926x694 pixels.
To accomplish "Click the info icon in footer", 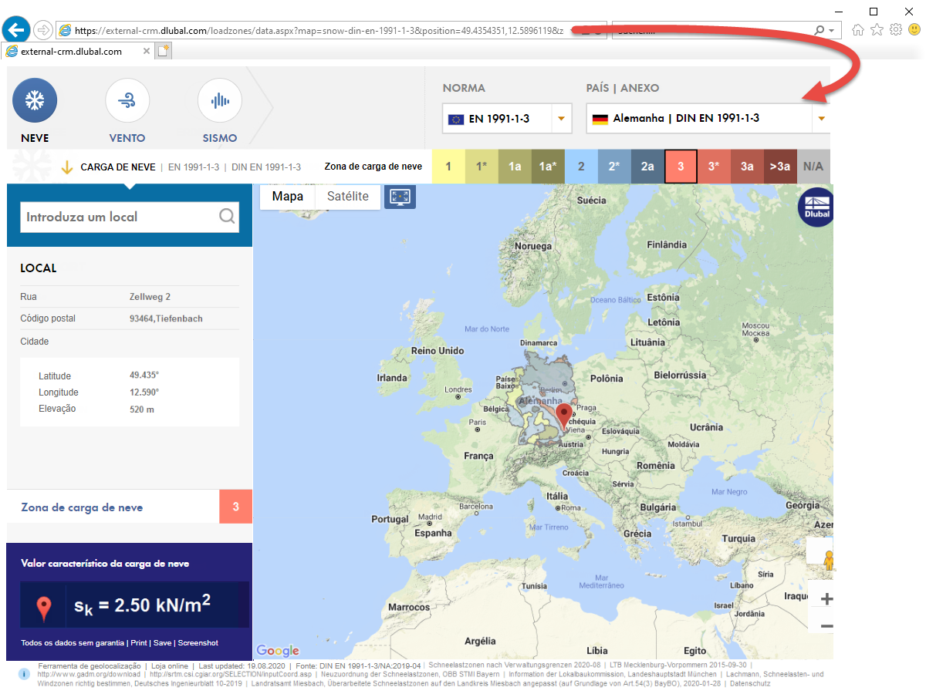I will (25, 674).
